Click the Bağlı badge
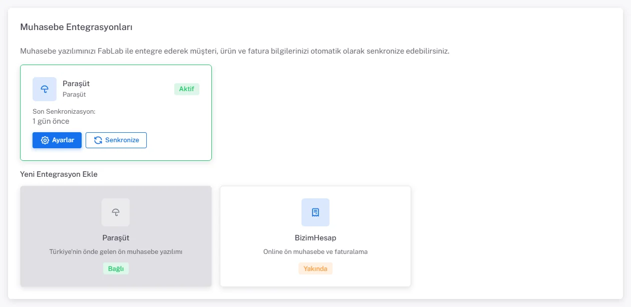The image size is (631, 307). tap(116, 268)
